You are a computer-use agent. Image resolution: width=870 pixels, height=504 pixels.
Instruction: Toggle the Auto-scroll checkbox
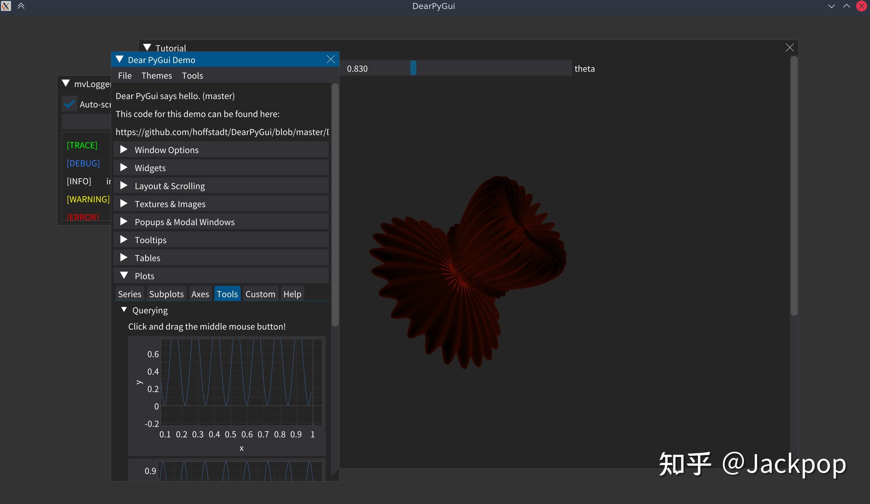point(70,104)
